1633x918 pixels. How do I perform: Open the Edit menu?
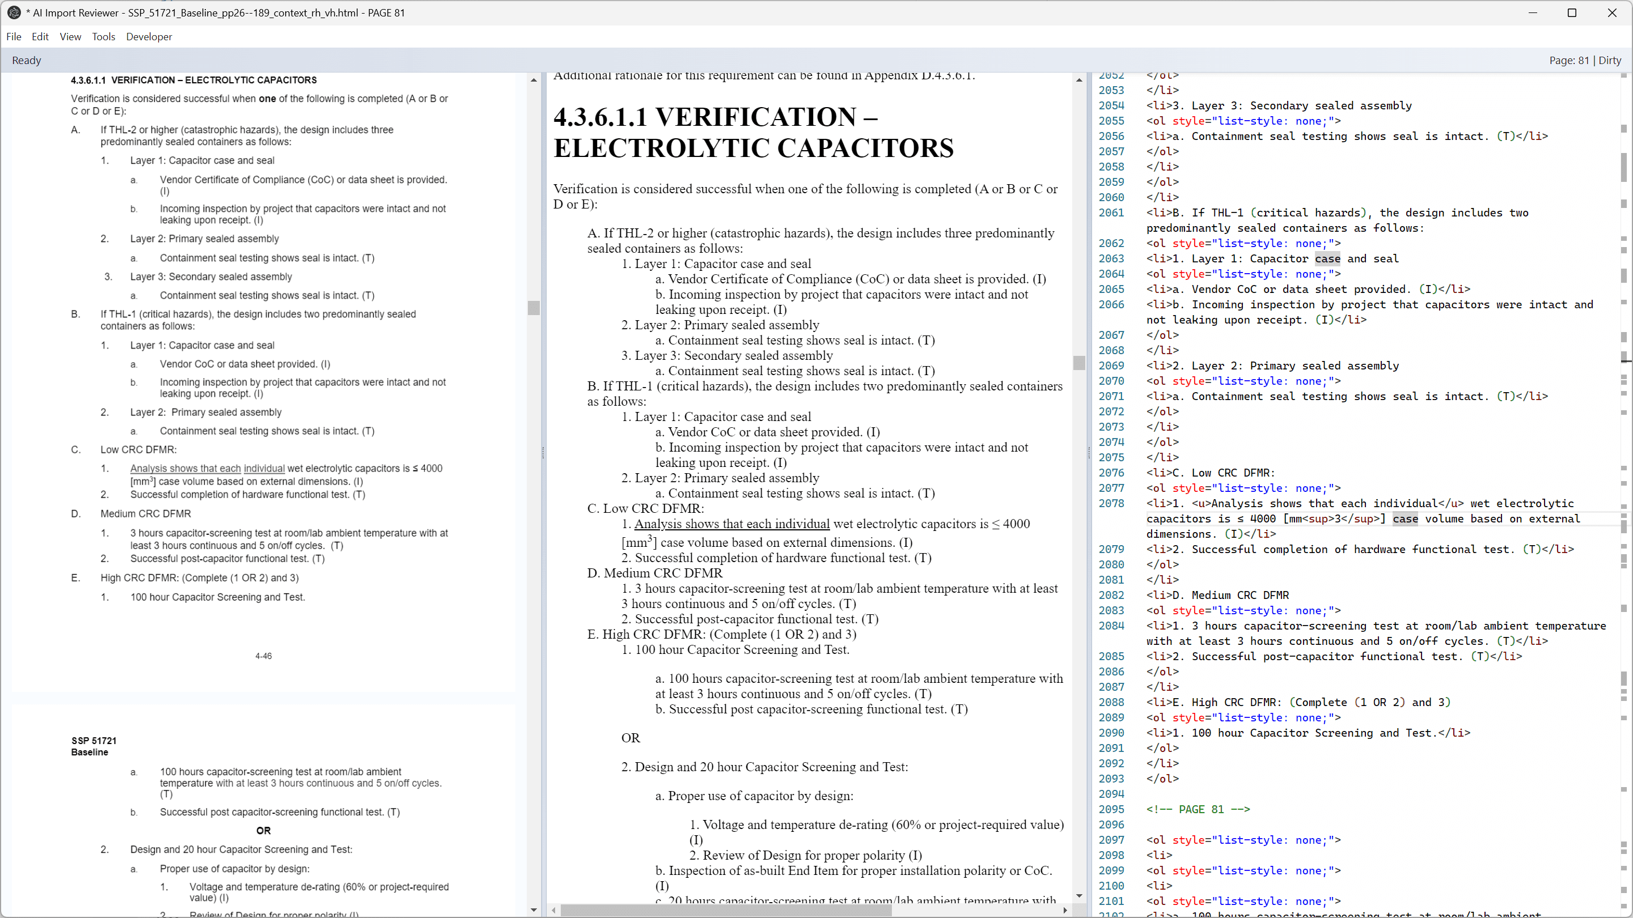pyautogui.click(x=40, y=37)
